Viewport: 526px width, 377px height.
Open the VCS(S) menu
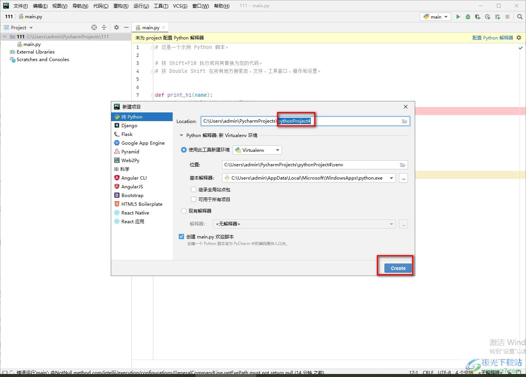pos(180,6)
